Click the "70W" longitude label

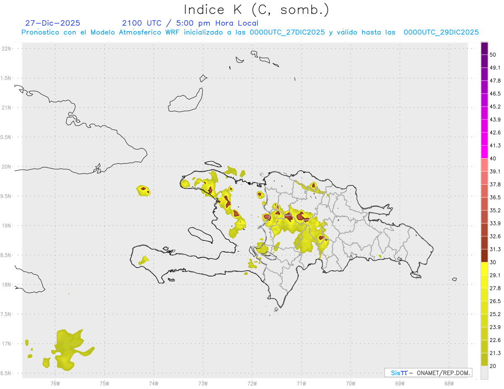(351, 384)
